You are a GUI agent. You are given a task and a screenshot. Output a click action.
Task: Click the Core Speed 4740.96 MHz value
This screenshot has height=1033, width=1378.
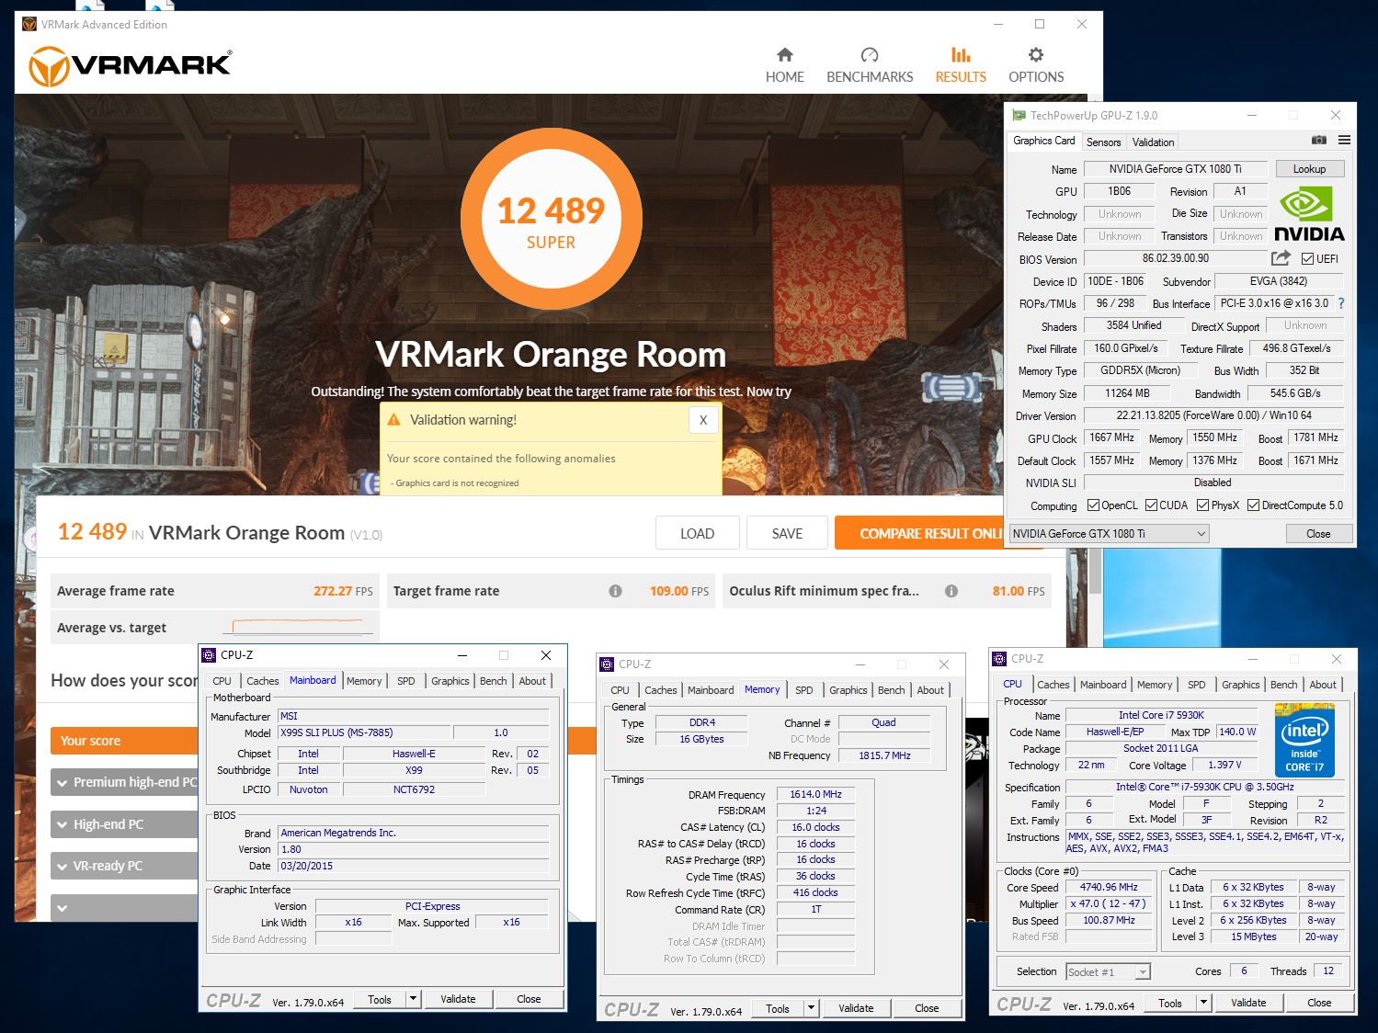(x=1109, y=888)
